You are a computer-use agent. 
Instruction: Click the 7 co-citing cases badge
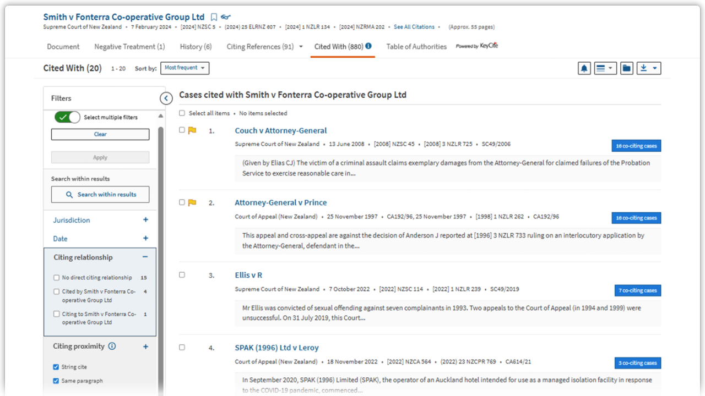[x=638, y=290]
